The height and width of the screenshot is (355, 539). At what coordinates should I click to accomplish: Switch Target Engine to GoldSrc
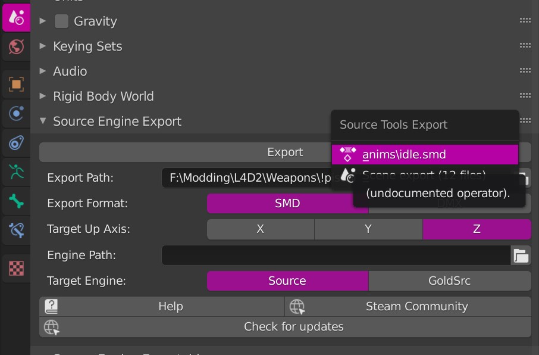tap(449, 281)
